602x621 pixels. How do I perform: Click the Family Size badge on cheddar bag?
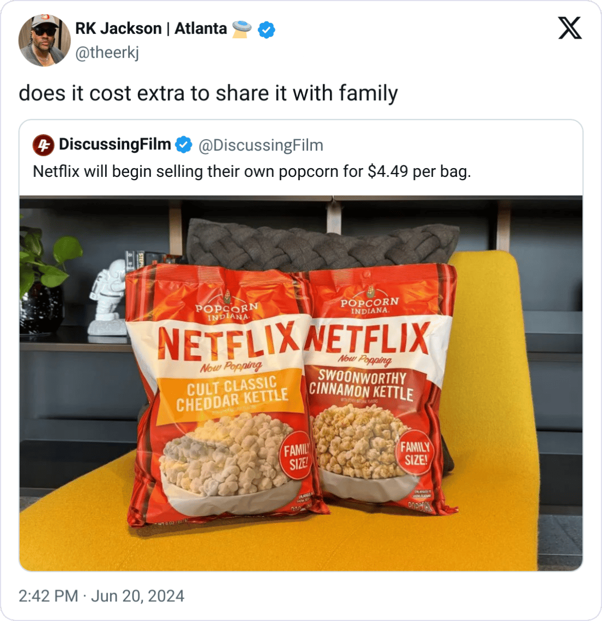pos(296,456)
